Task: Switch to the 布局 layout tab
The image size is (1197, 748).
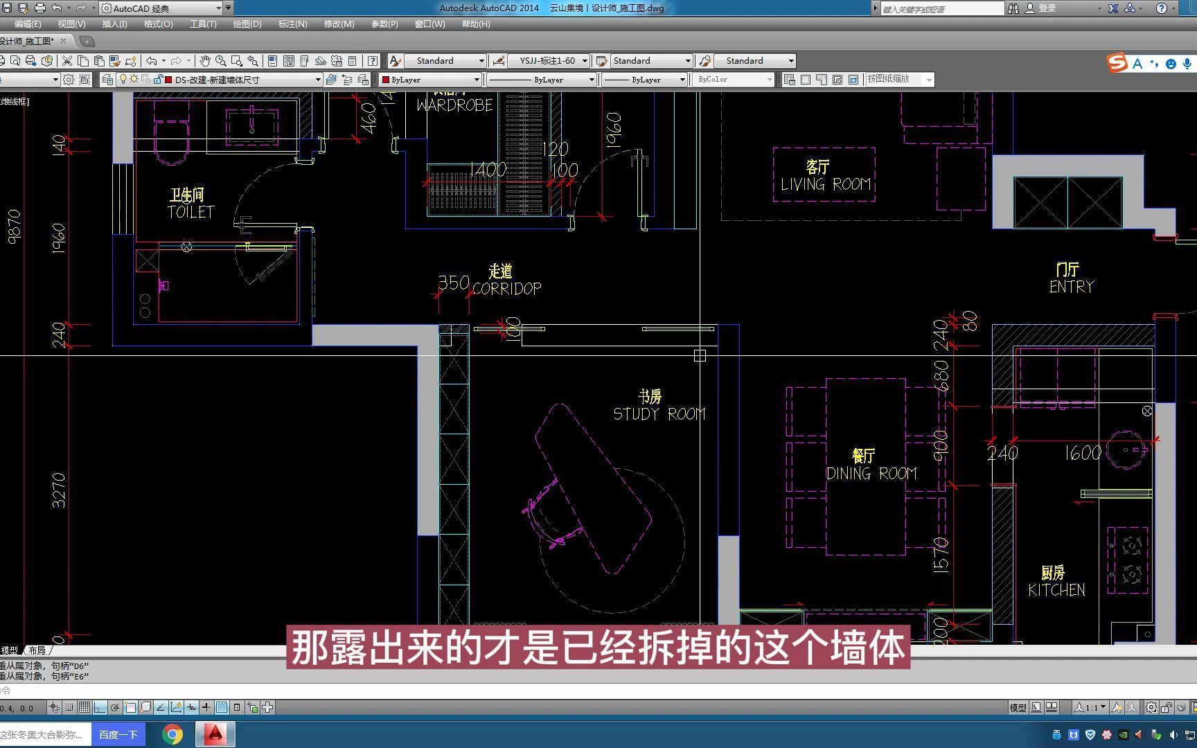Action: [37, 650]
